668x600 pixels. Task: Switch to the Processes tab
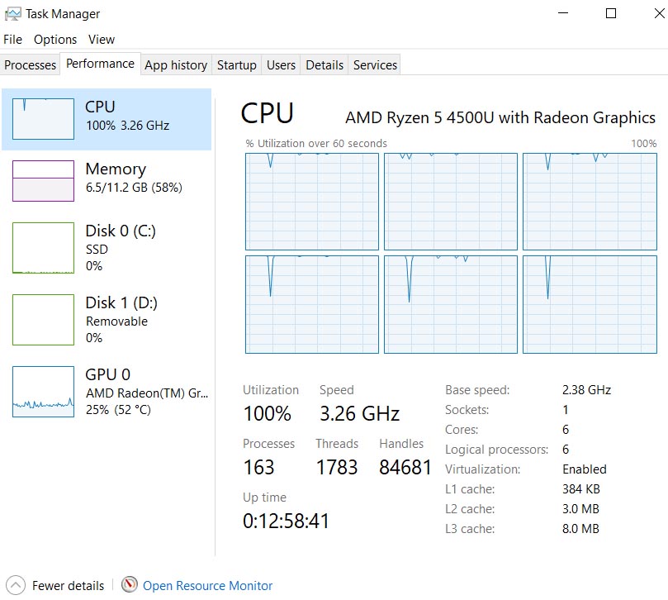(31, 65)
